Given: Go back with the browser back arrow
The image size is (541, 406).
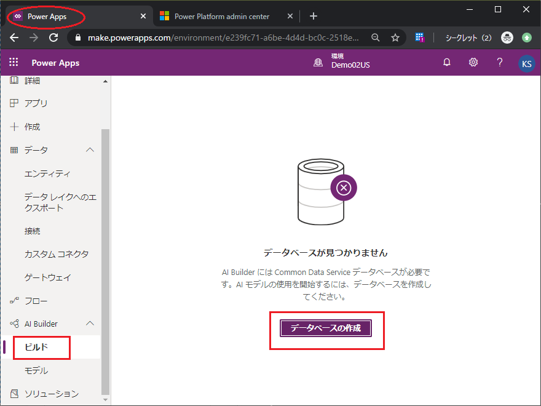Looking at the screenshot, I should click(14, 38).
